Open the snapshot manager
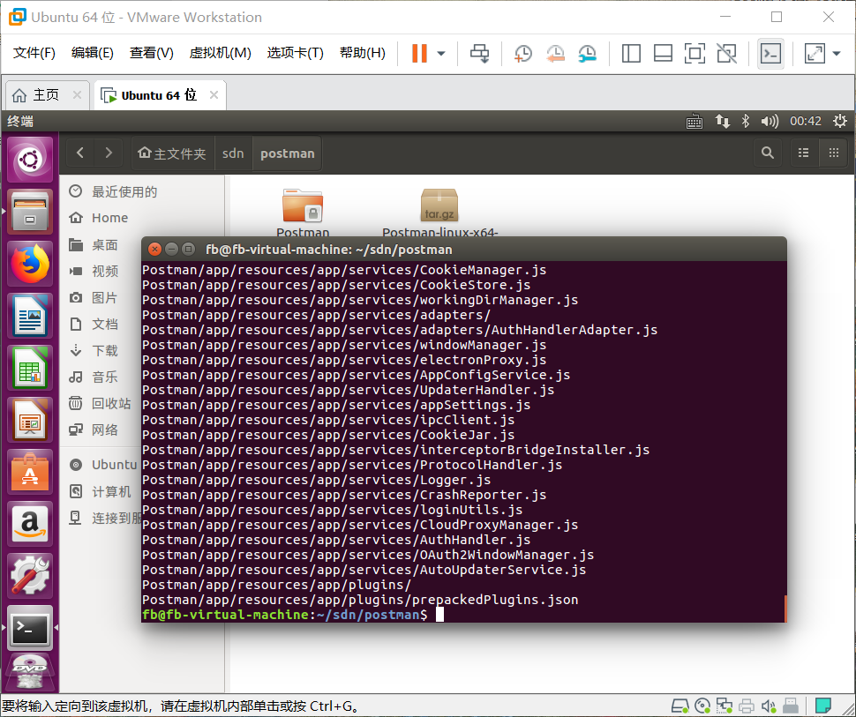The width and height of the screenshot is (856, 717). click(x=588, y=54)
